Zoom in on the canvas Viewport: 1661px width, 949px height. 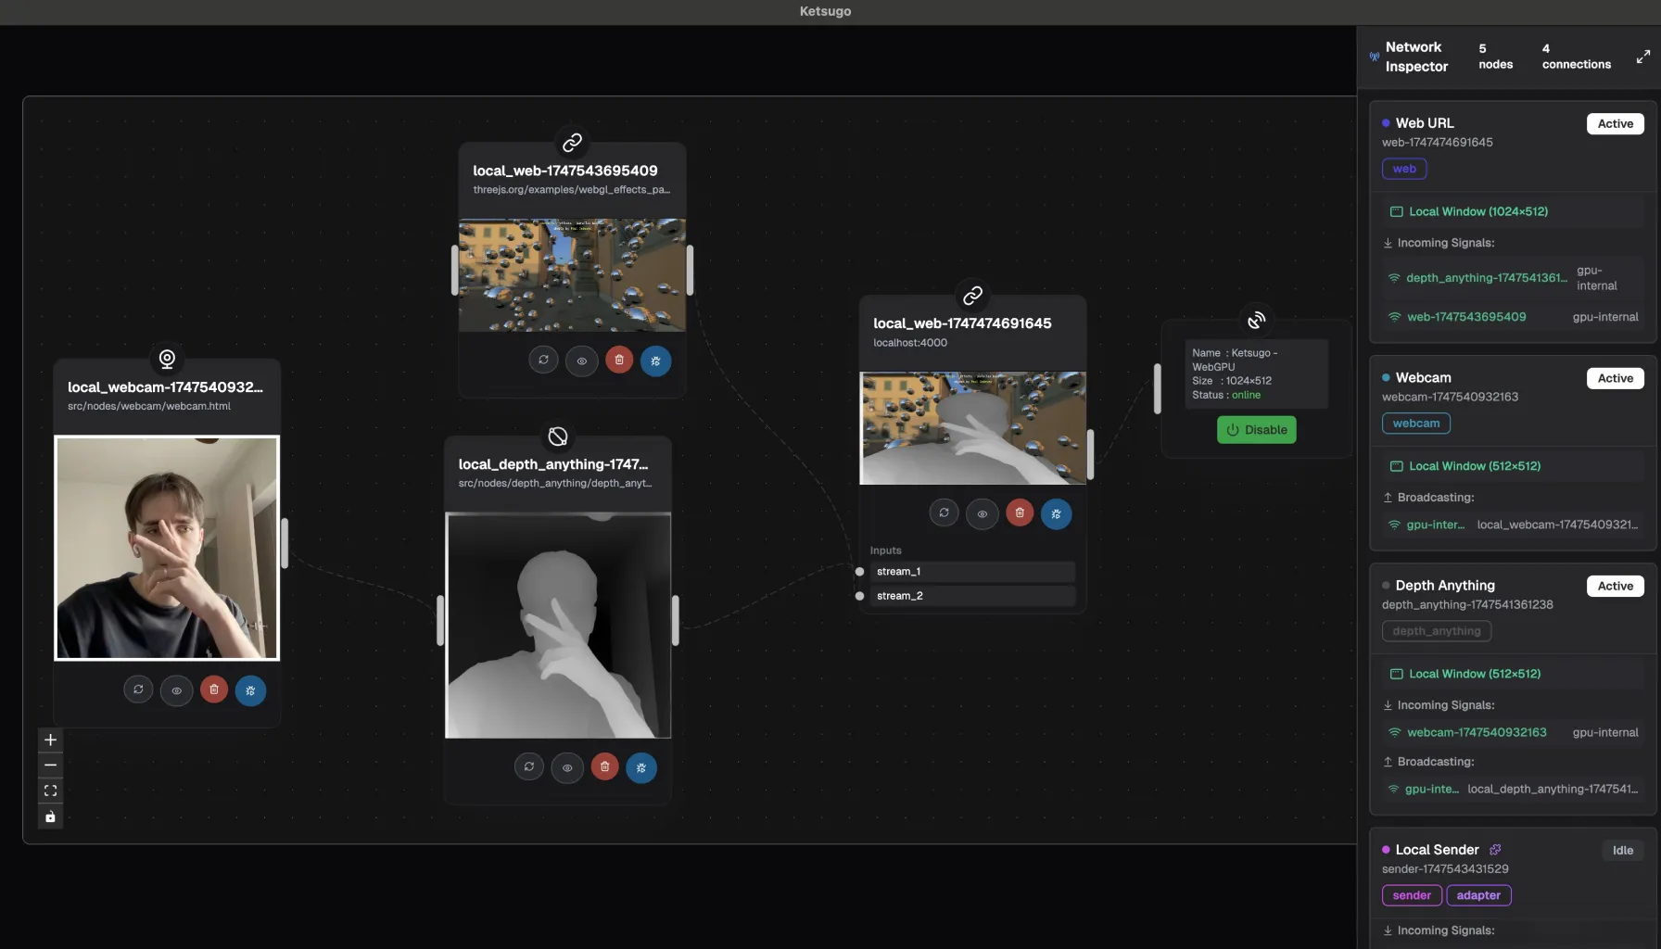click(51, 740)
